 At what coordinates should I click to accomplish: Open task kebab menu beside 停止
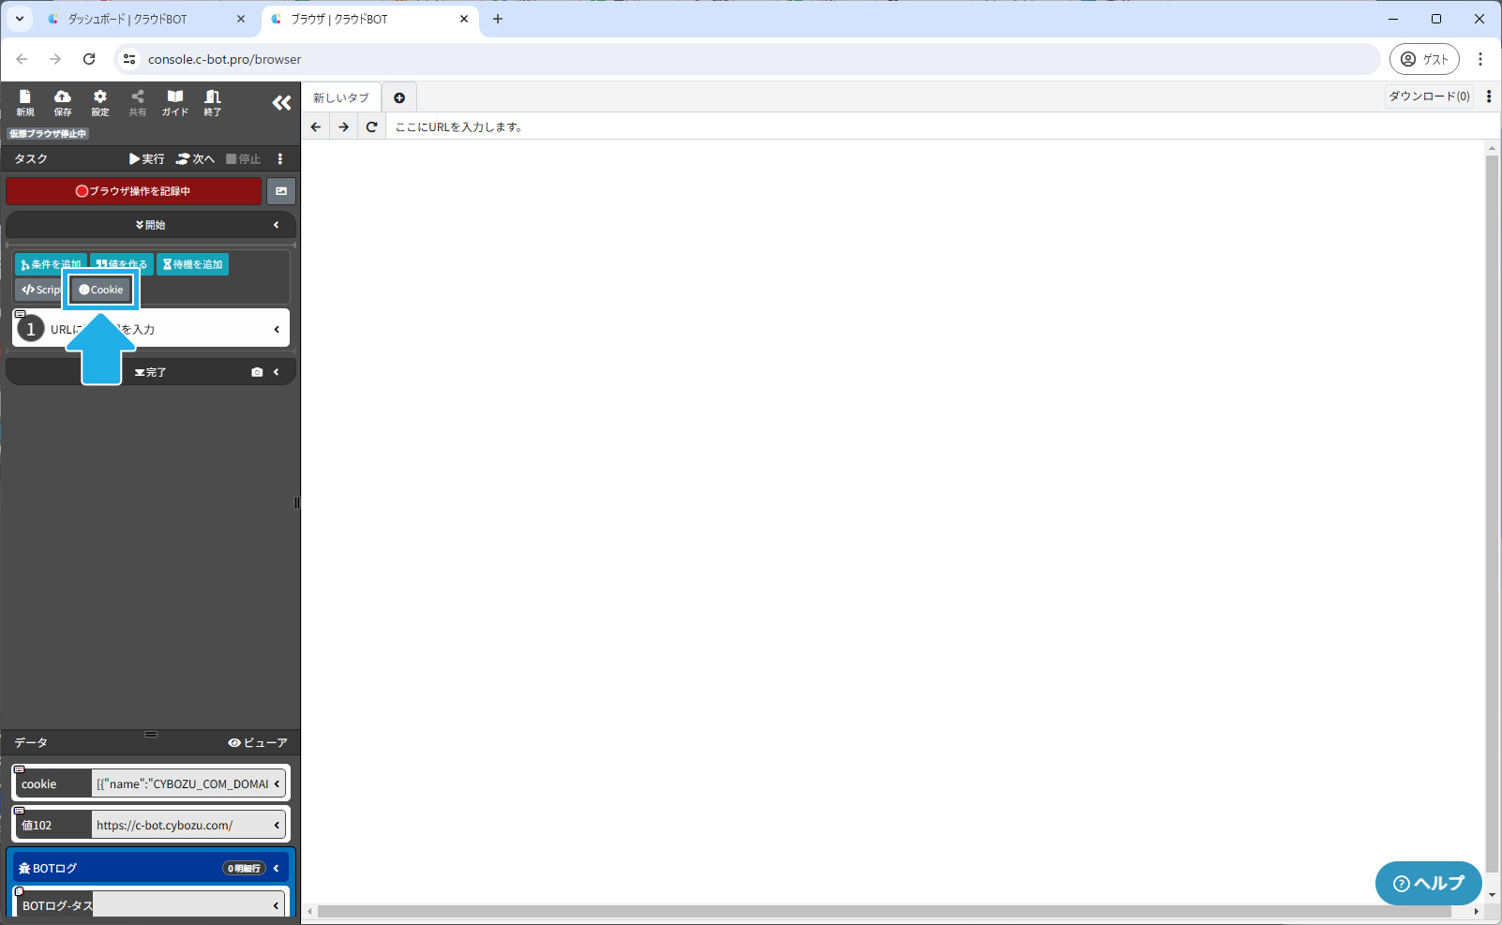coord(280,159)
